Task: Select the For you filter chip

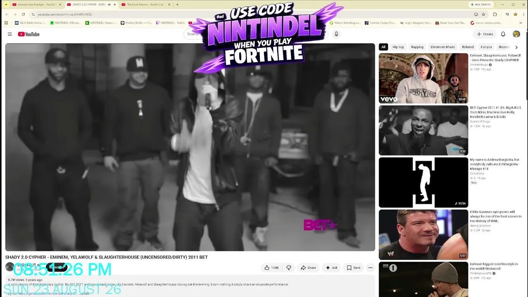Action: pyautogui.click(x=486, y=47)
